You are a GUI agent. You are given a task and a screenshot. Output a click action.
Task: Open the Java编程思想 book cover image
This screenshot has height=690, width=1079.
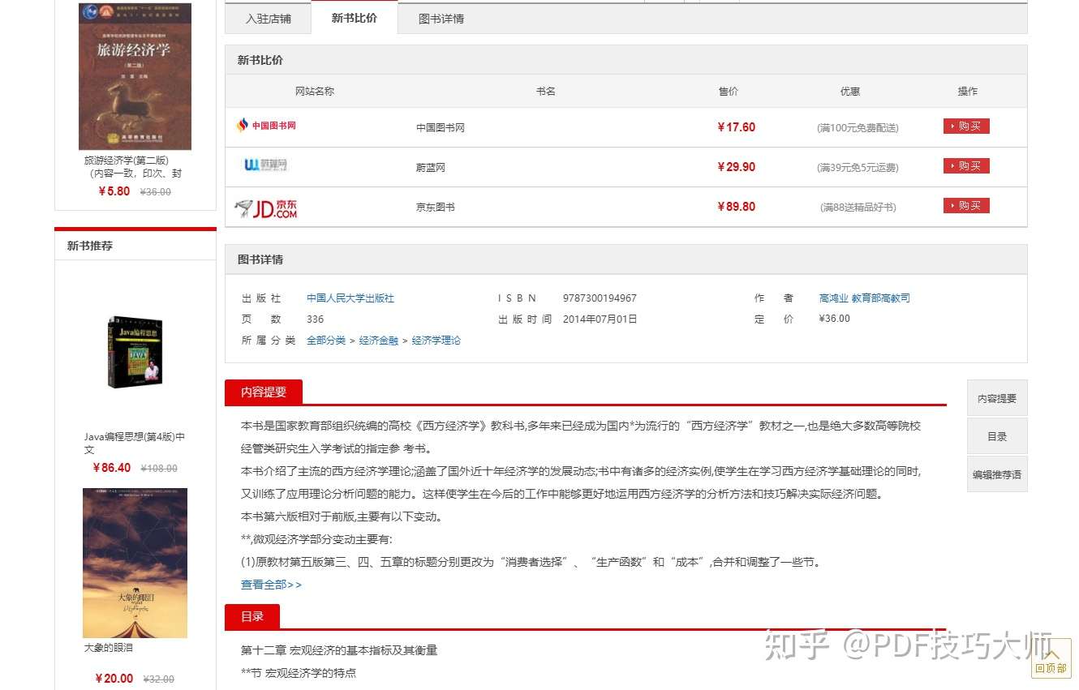pyautogui.click(x=135, y=352)
